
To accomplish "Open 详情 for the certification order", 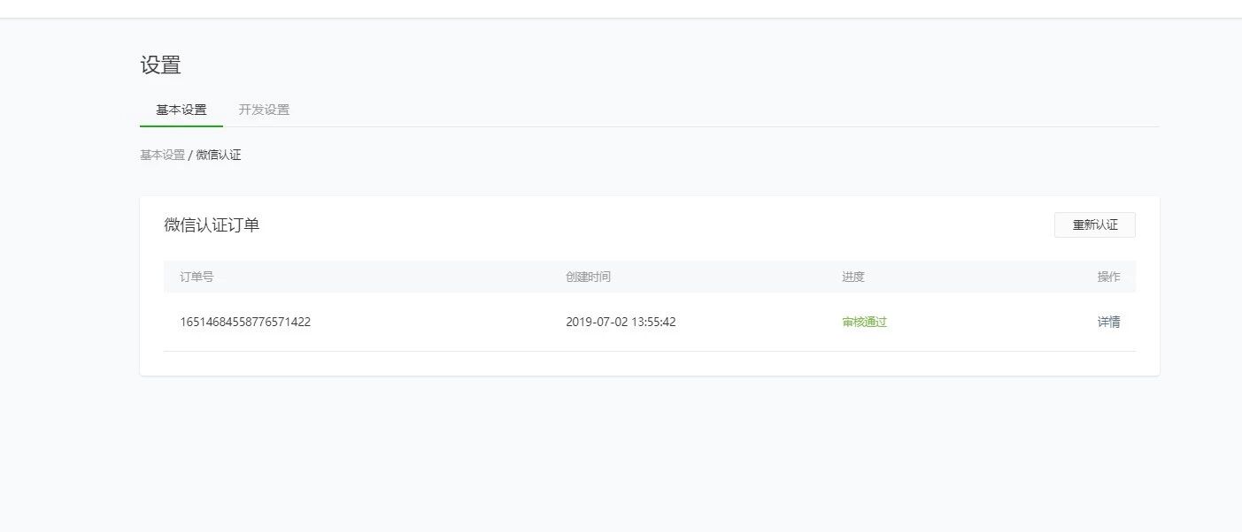I will (x=1108, y=322).
